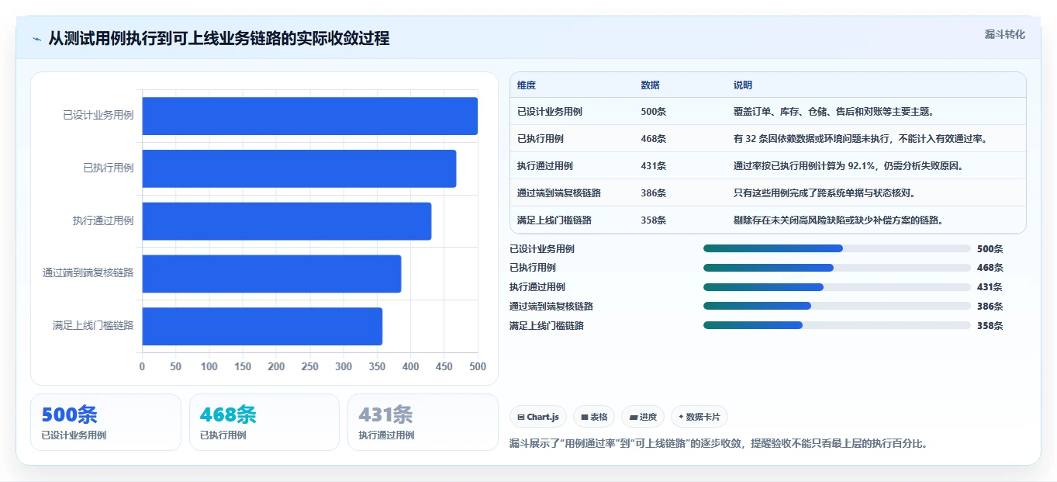Click the footer note starting 漏斗展示了
Viewport: 1057px width, 482px height.
click(718, 444)
